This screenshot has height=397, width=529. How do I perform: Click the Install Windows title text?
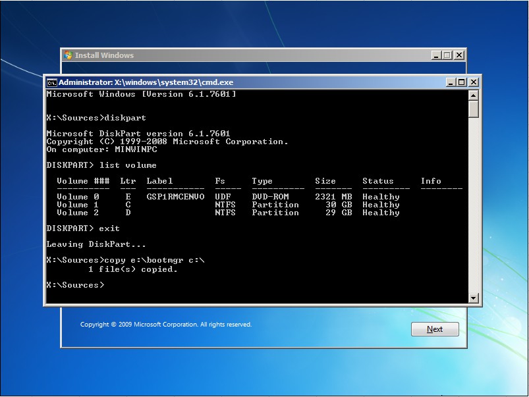[104, 55]
